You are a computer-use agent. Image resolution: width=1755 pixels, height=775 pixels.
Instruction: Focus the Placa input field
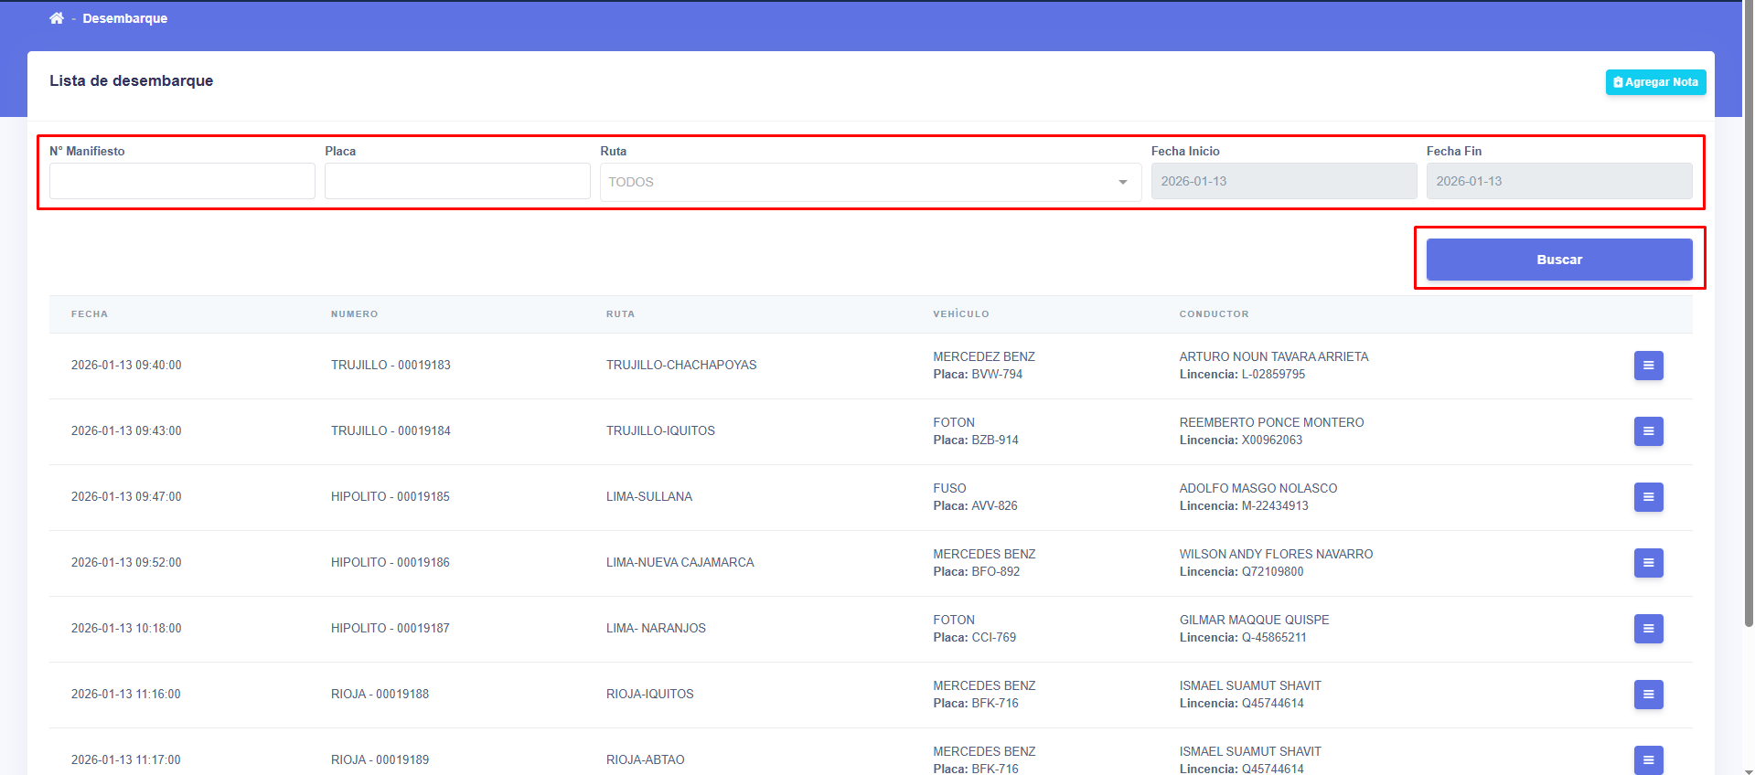click(457, 181)
